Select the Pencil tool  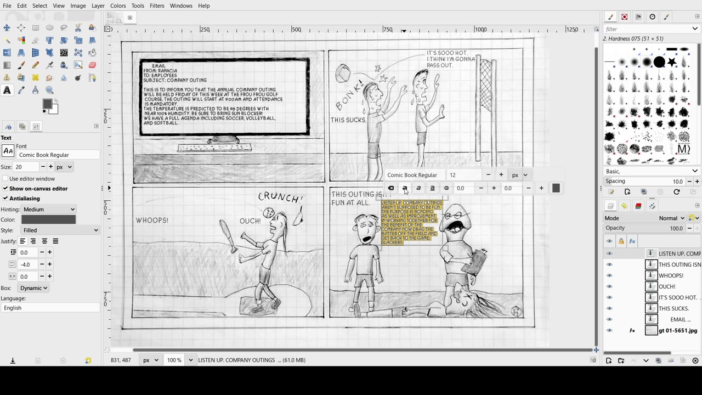(x=36, y=65)
